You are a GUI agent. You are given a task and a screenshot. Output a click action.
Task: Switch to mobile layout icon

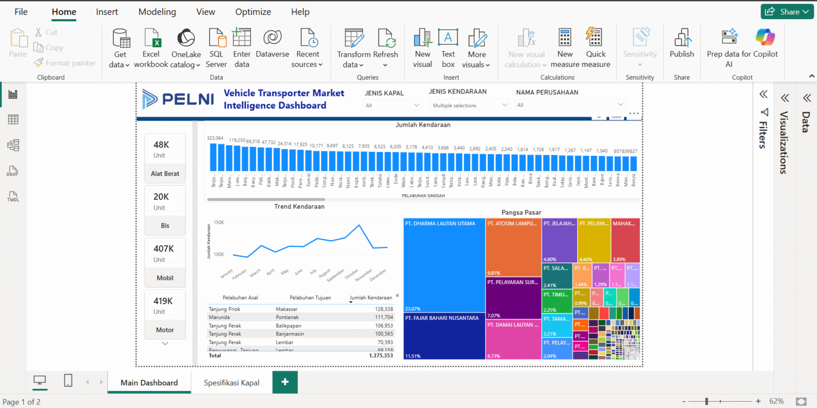68,380
